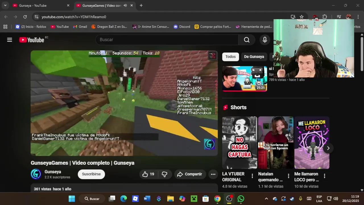
Task: Open NO HAGAS CAPTURA short thumbnail
Action: point(239,143)
